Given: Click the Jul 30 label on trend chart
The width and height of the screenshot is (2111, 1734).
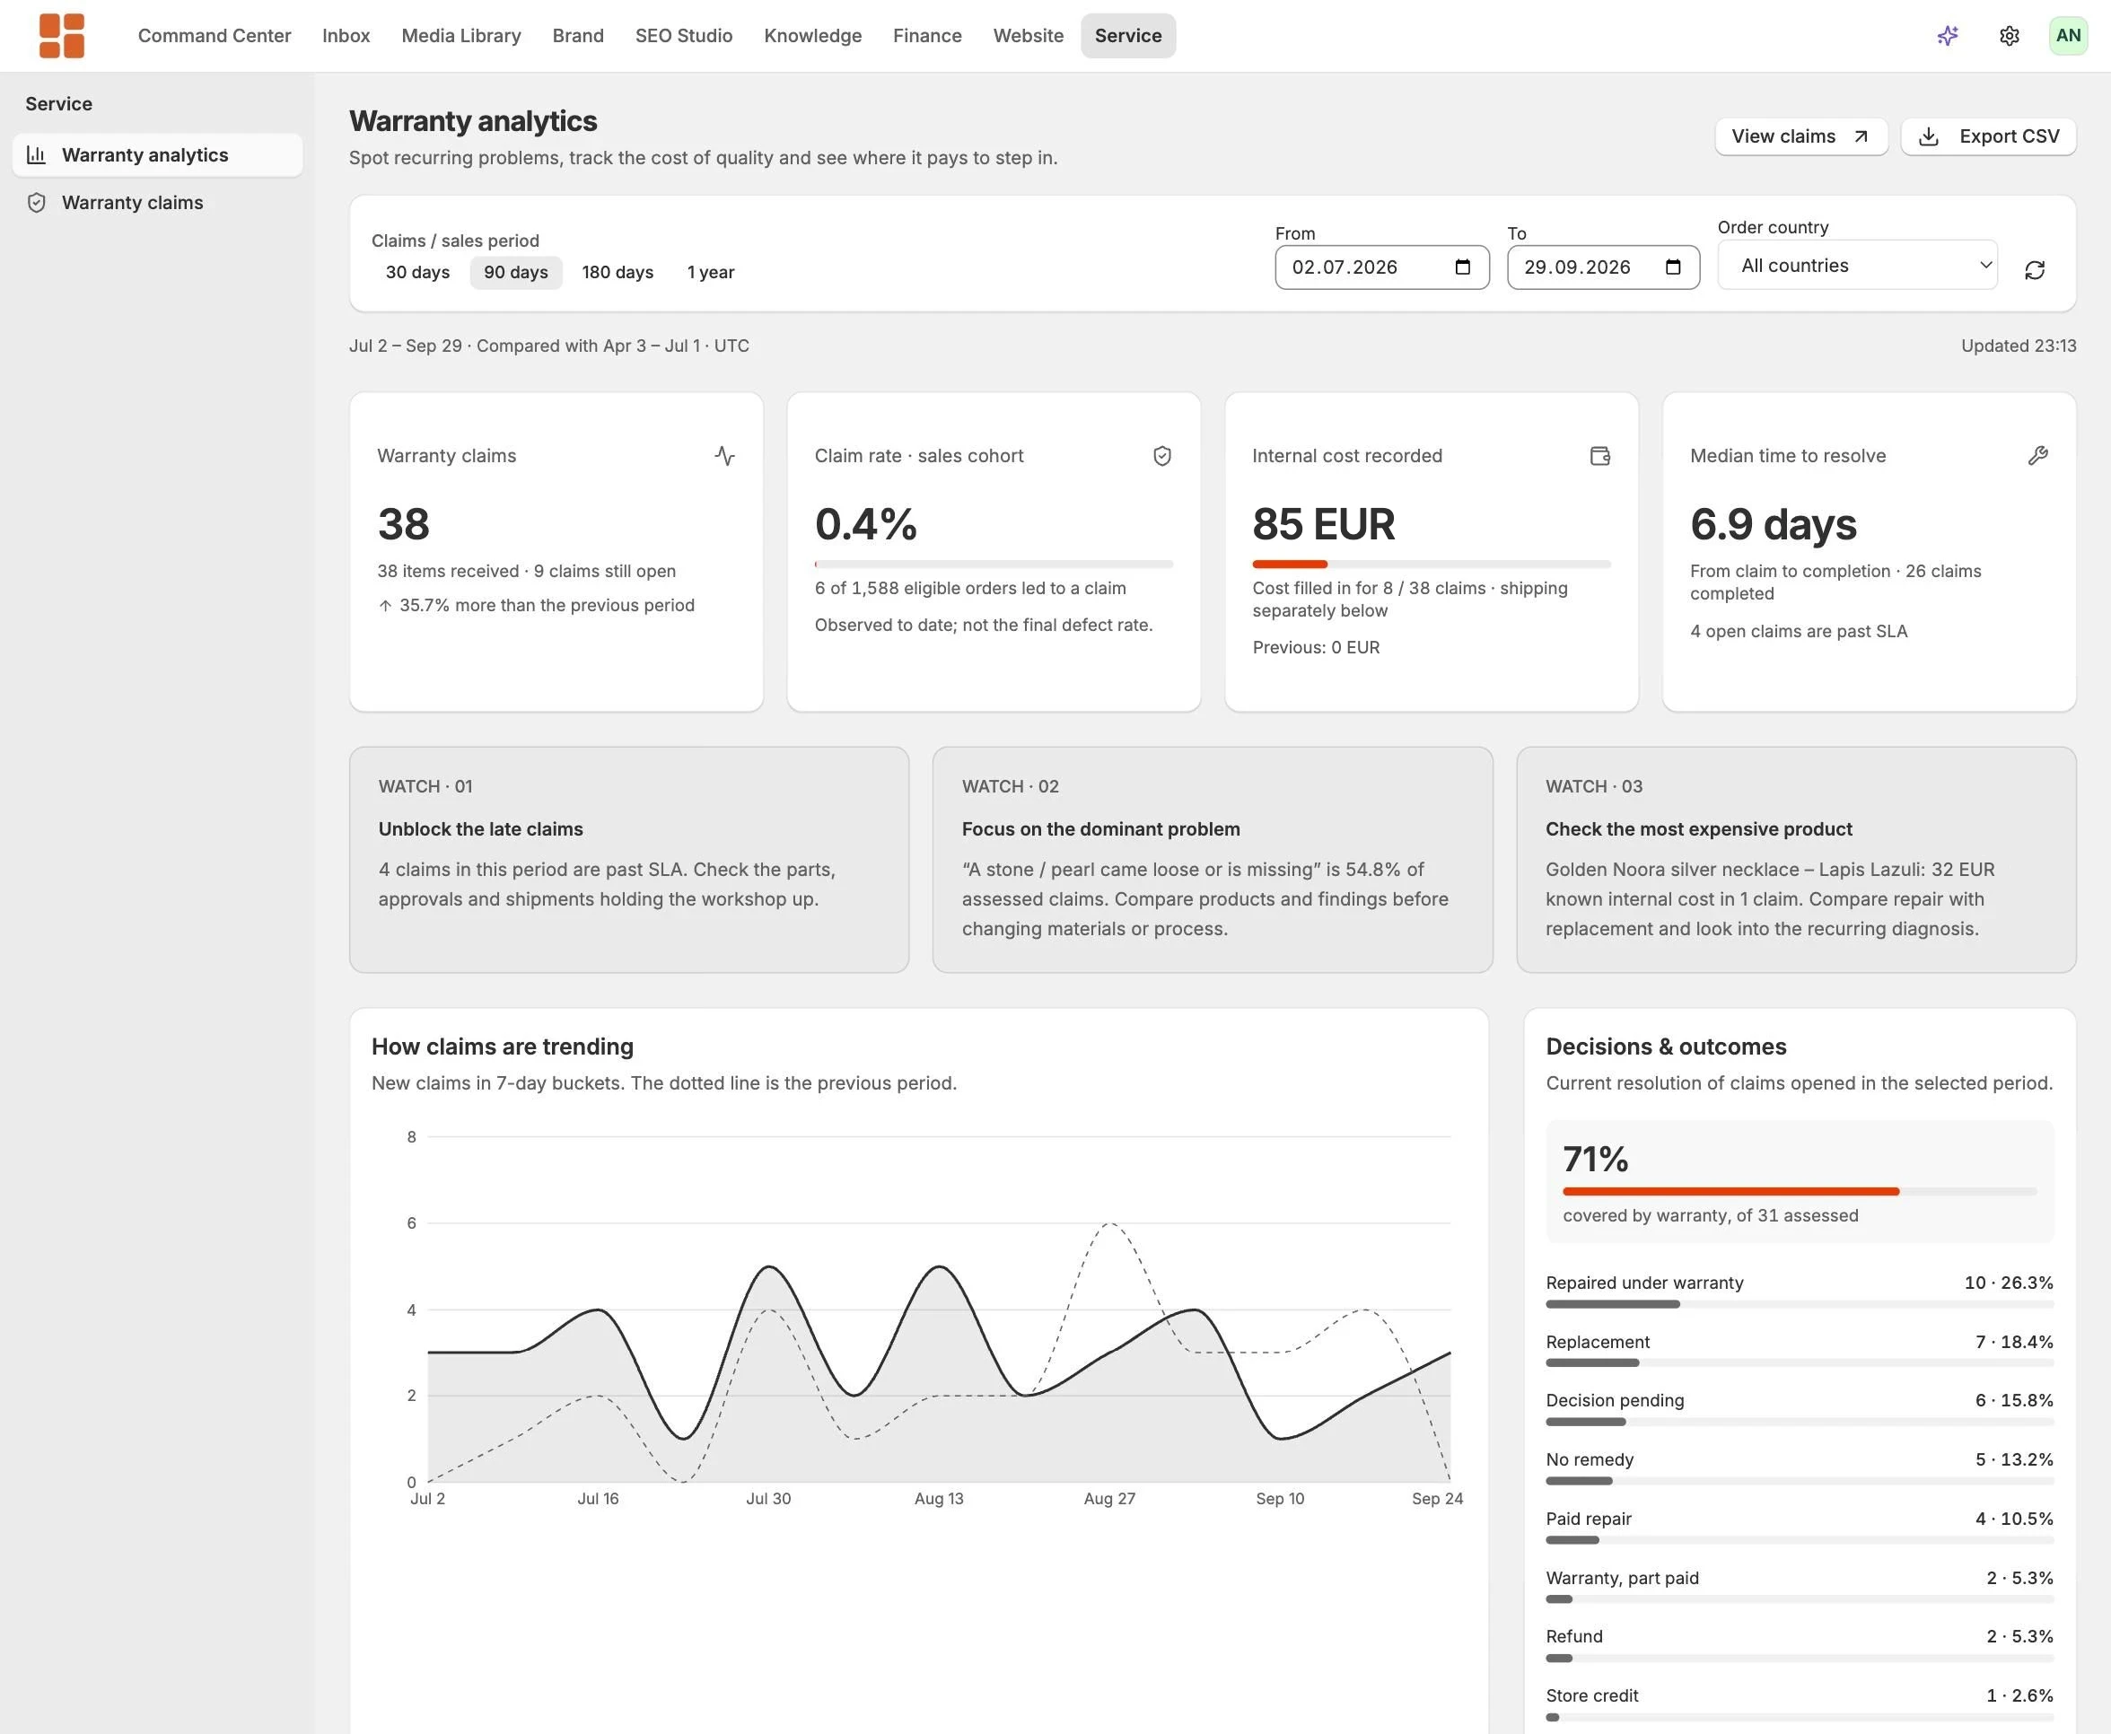Looking at the screenshot, I should [x=768, y=1498].
